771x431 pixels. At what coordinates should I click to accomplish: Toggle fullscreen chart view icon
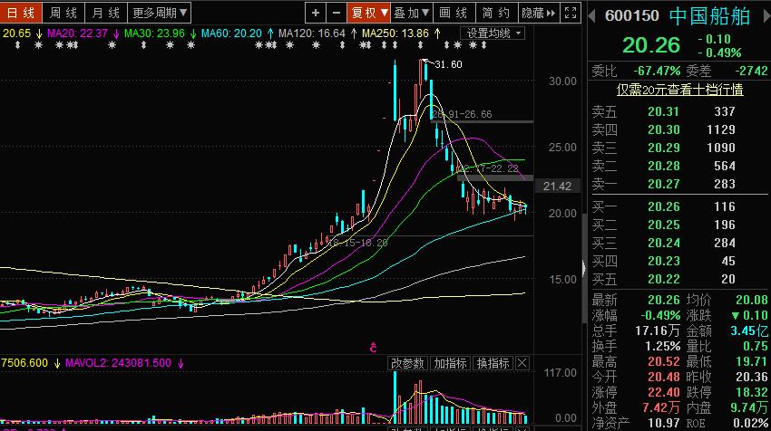571,13
